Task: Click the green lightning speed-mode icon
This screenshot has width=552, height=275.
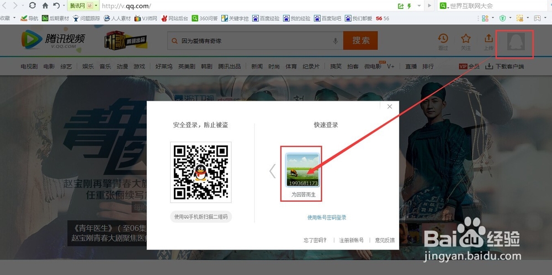Action: coord(410,6)
